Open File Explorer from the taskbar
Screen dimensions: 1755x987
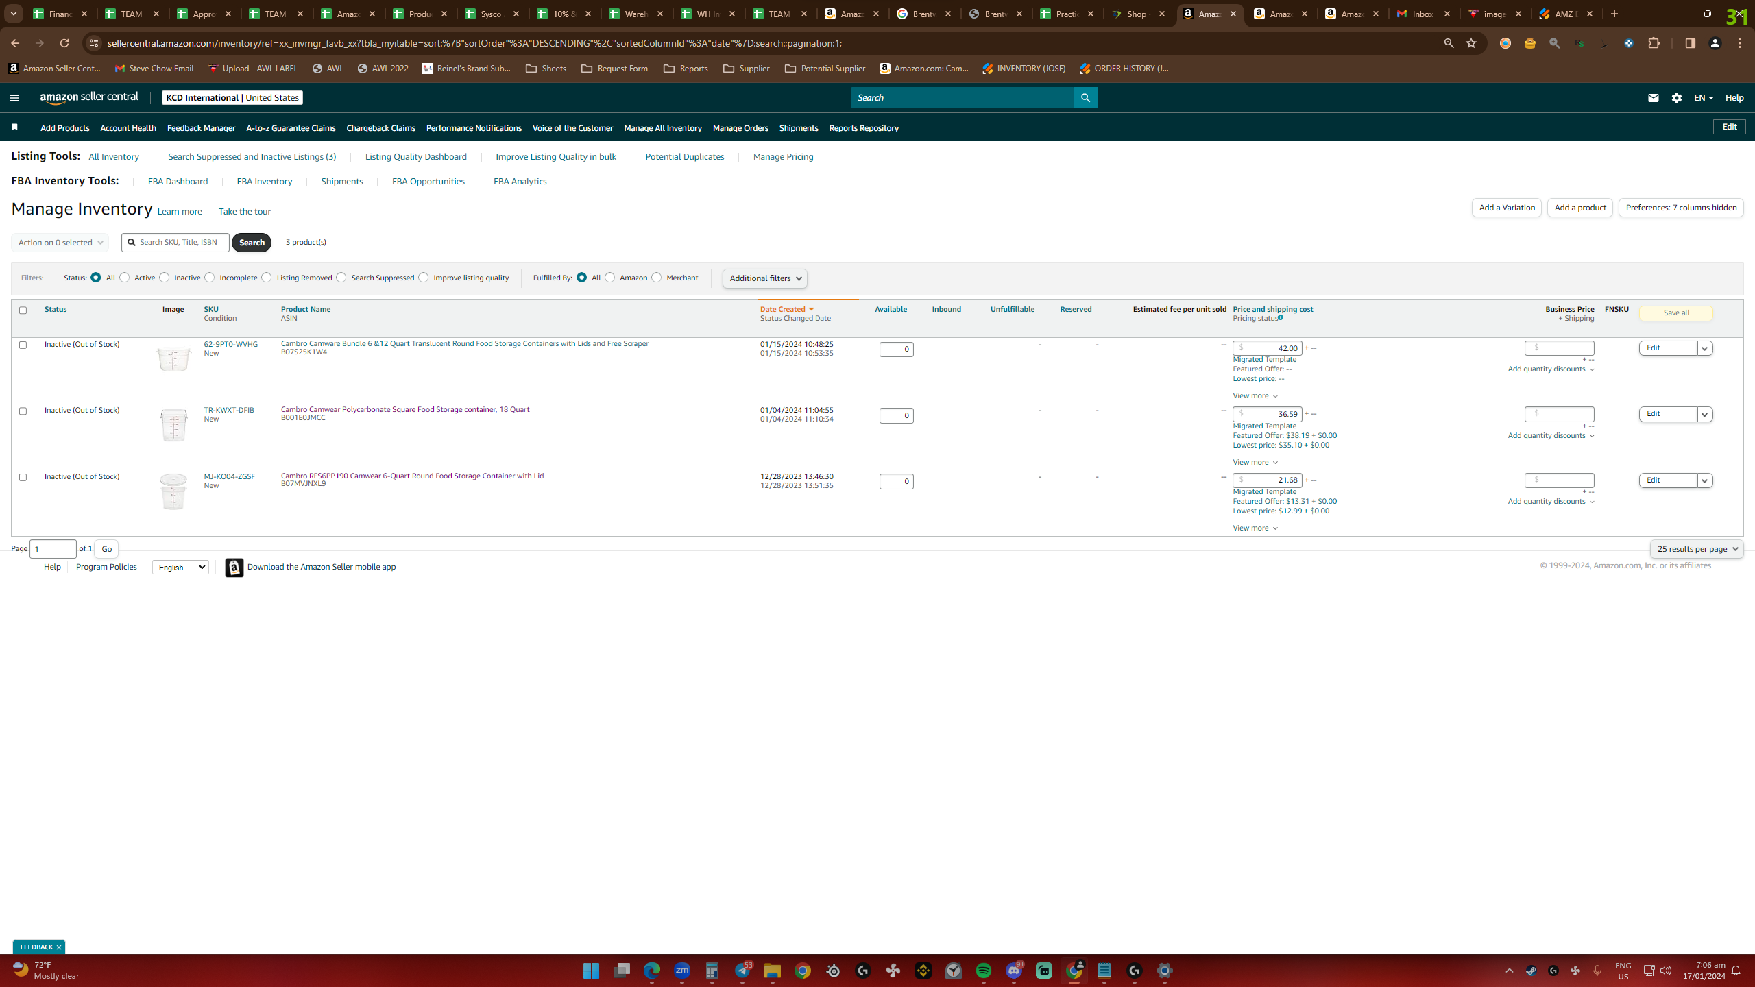[773, 971]
